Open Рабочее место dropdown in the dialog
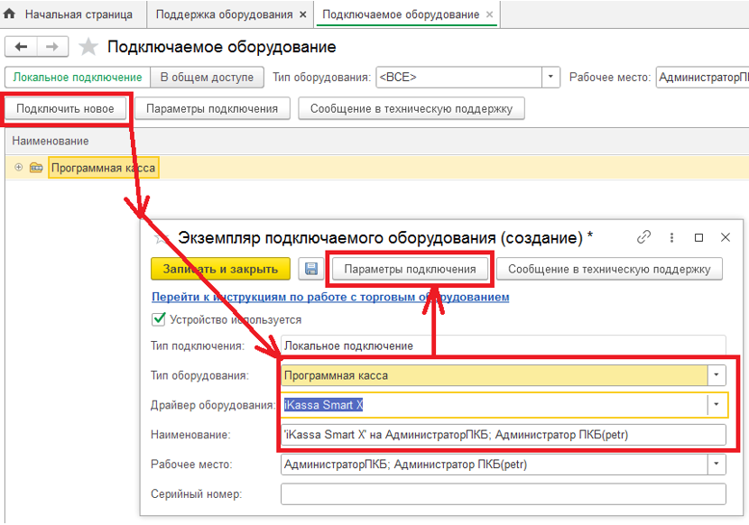This screenshot has width=749, height=525. (717, 465)
